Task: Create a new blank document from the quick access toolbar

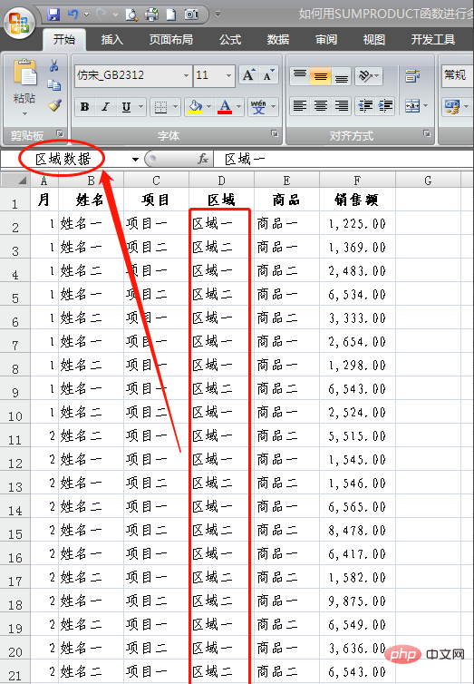Action: pyautogui.click(x=170, y=15)
